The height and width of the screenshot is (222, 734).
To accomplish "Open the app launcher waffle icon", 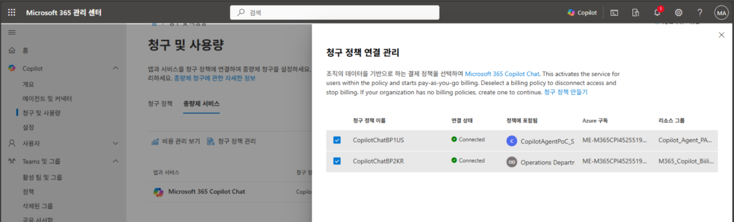I will tap(12, 12).
